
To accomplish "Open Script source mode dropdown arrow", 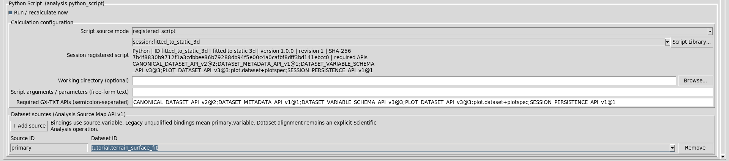I will coord(710,31).
